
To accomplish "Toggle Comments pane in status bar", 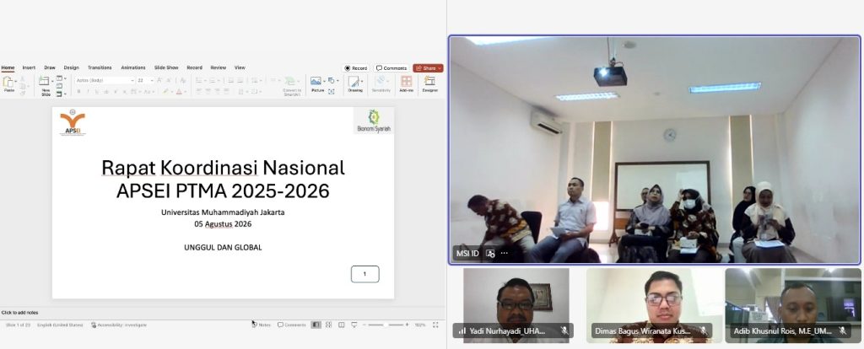I will click(291, 325).
